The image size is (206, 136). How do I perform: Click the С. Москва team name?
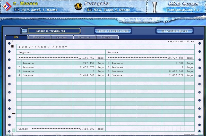(26, 4)
